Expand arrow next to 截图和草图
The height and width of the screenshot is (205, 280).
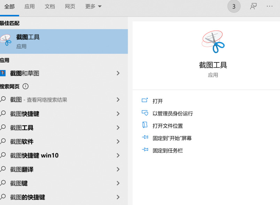coord(118,73)
